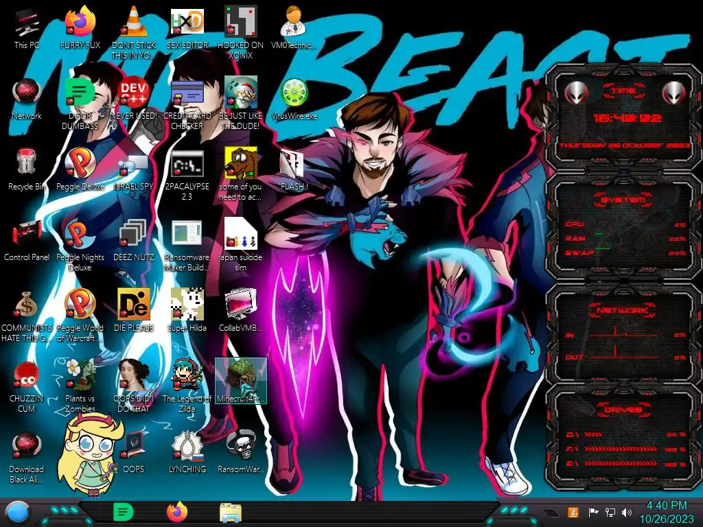
Task: Click the RAM usage row
Action: click(625, 238)
